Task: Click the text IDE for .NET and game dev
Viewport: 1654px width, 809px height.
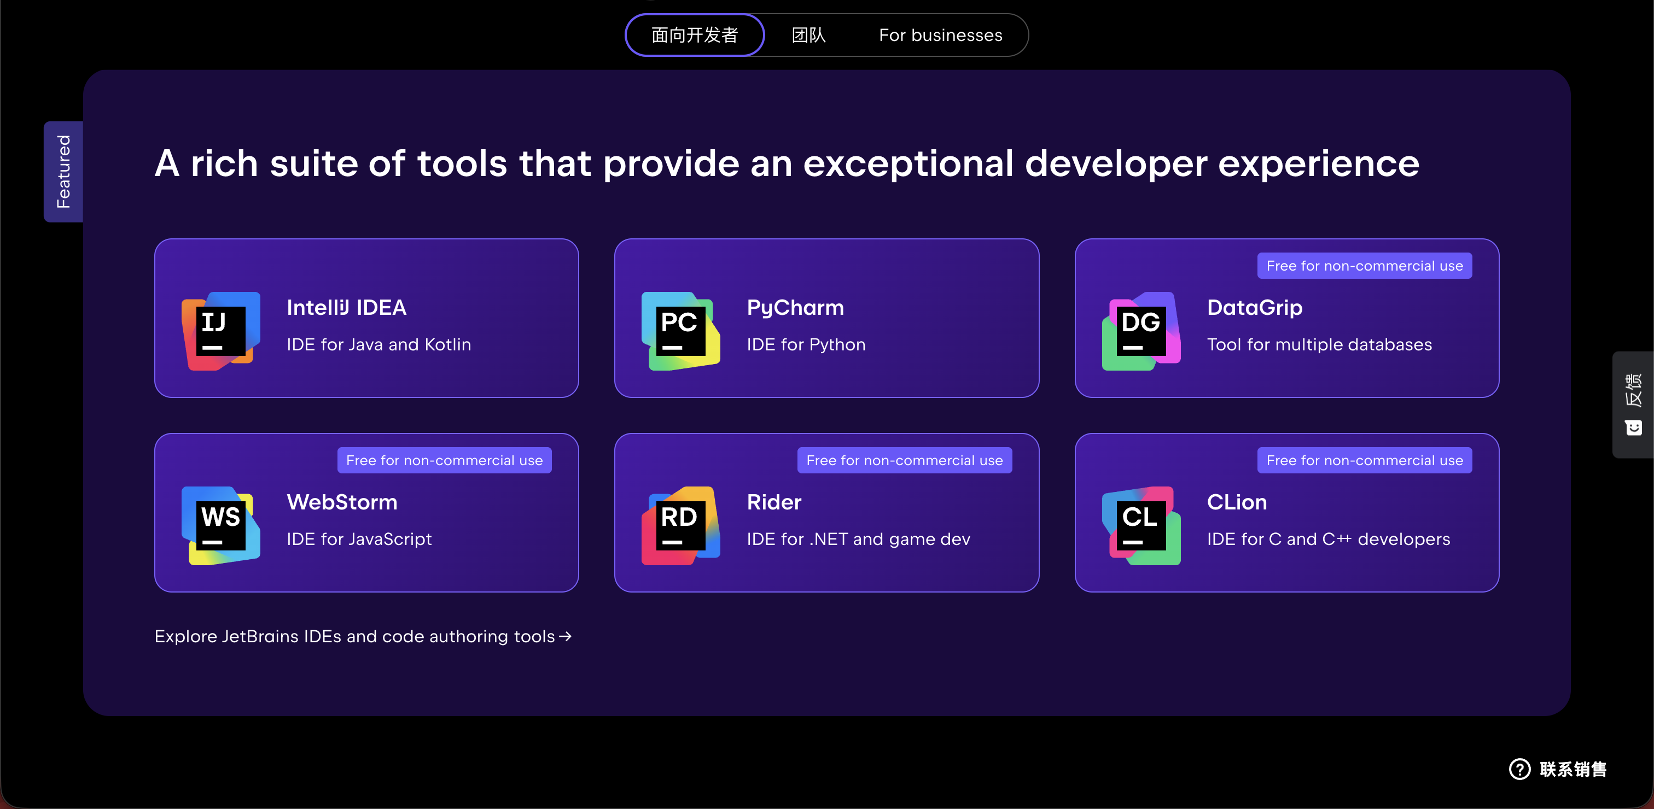Action: tap(858, 539)
